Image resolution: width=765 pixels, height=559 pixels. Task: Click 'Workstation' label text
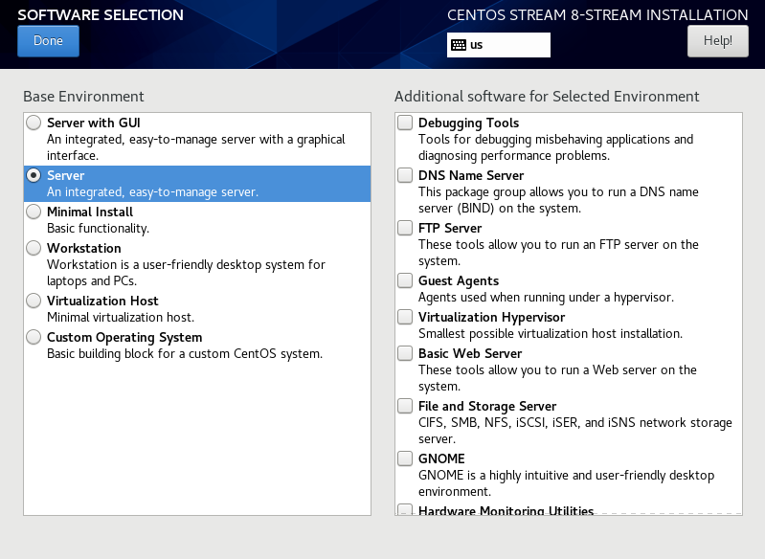[x=84, y=248]
